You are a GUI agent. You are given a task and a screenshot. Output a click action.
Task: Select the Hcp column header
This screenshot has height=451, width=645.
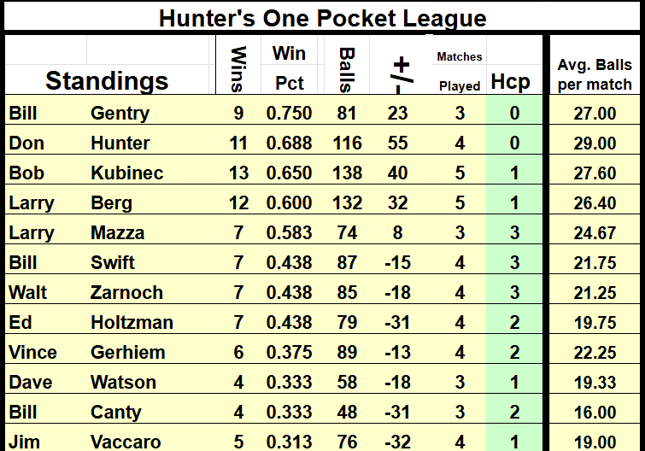[510, 82]
